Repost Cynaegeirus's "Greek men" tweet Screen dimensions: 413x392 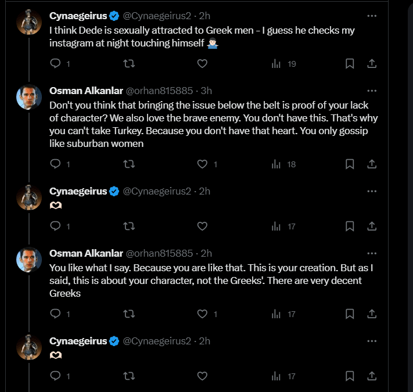(130, 64)
